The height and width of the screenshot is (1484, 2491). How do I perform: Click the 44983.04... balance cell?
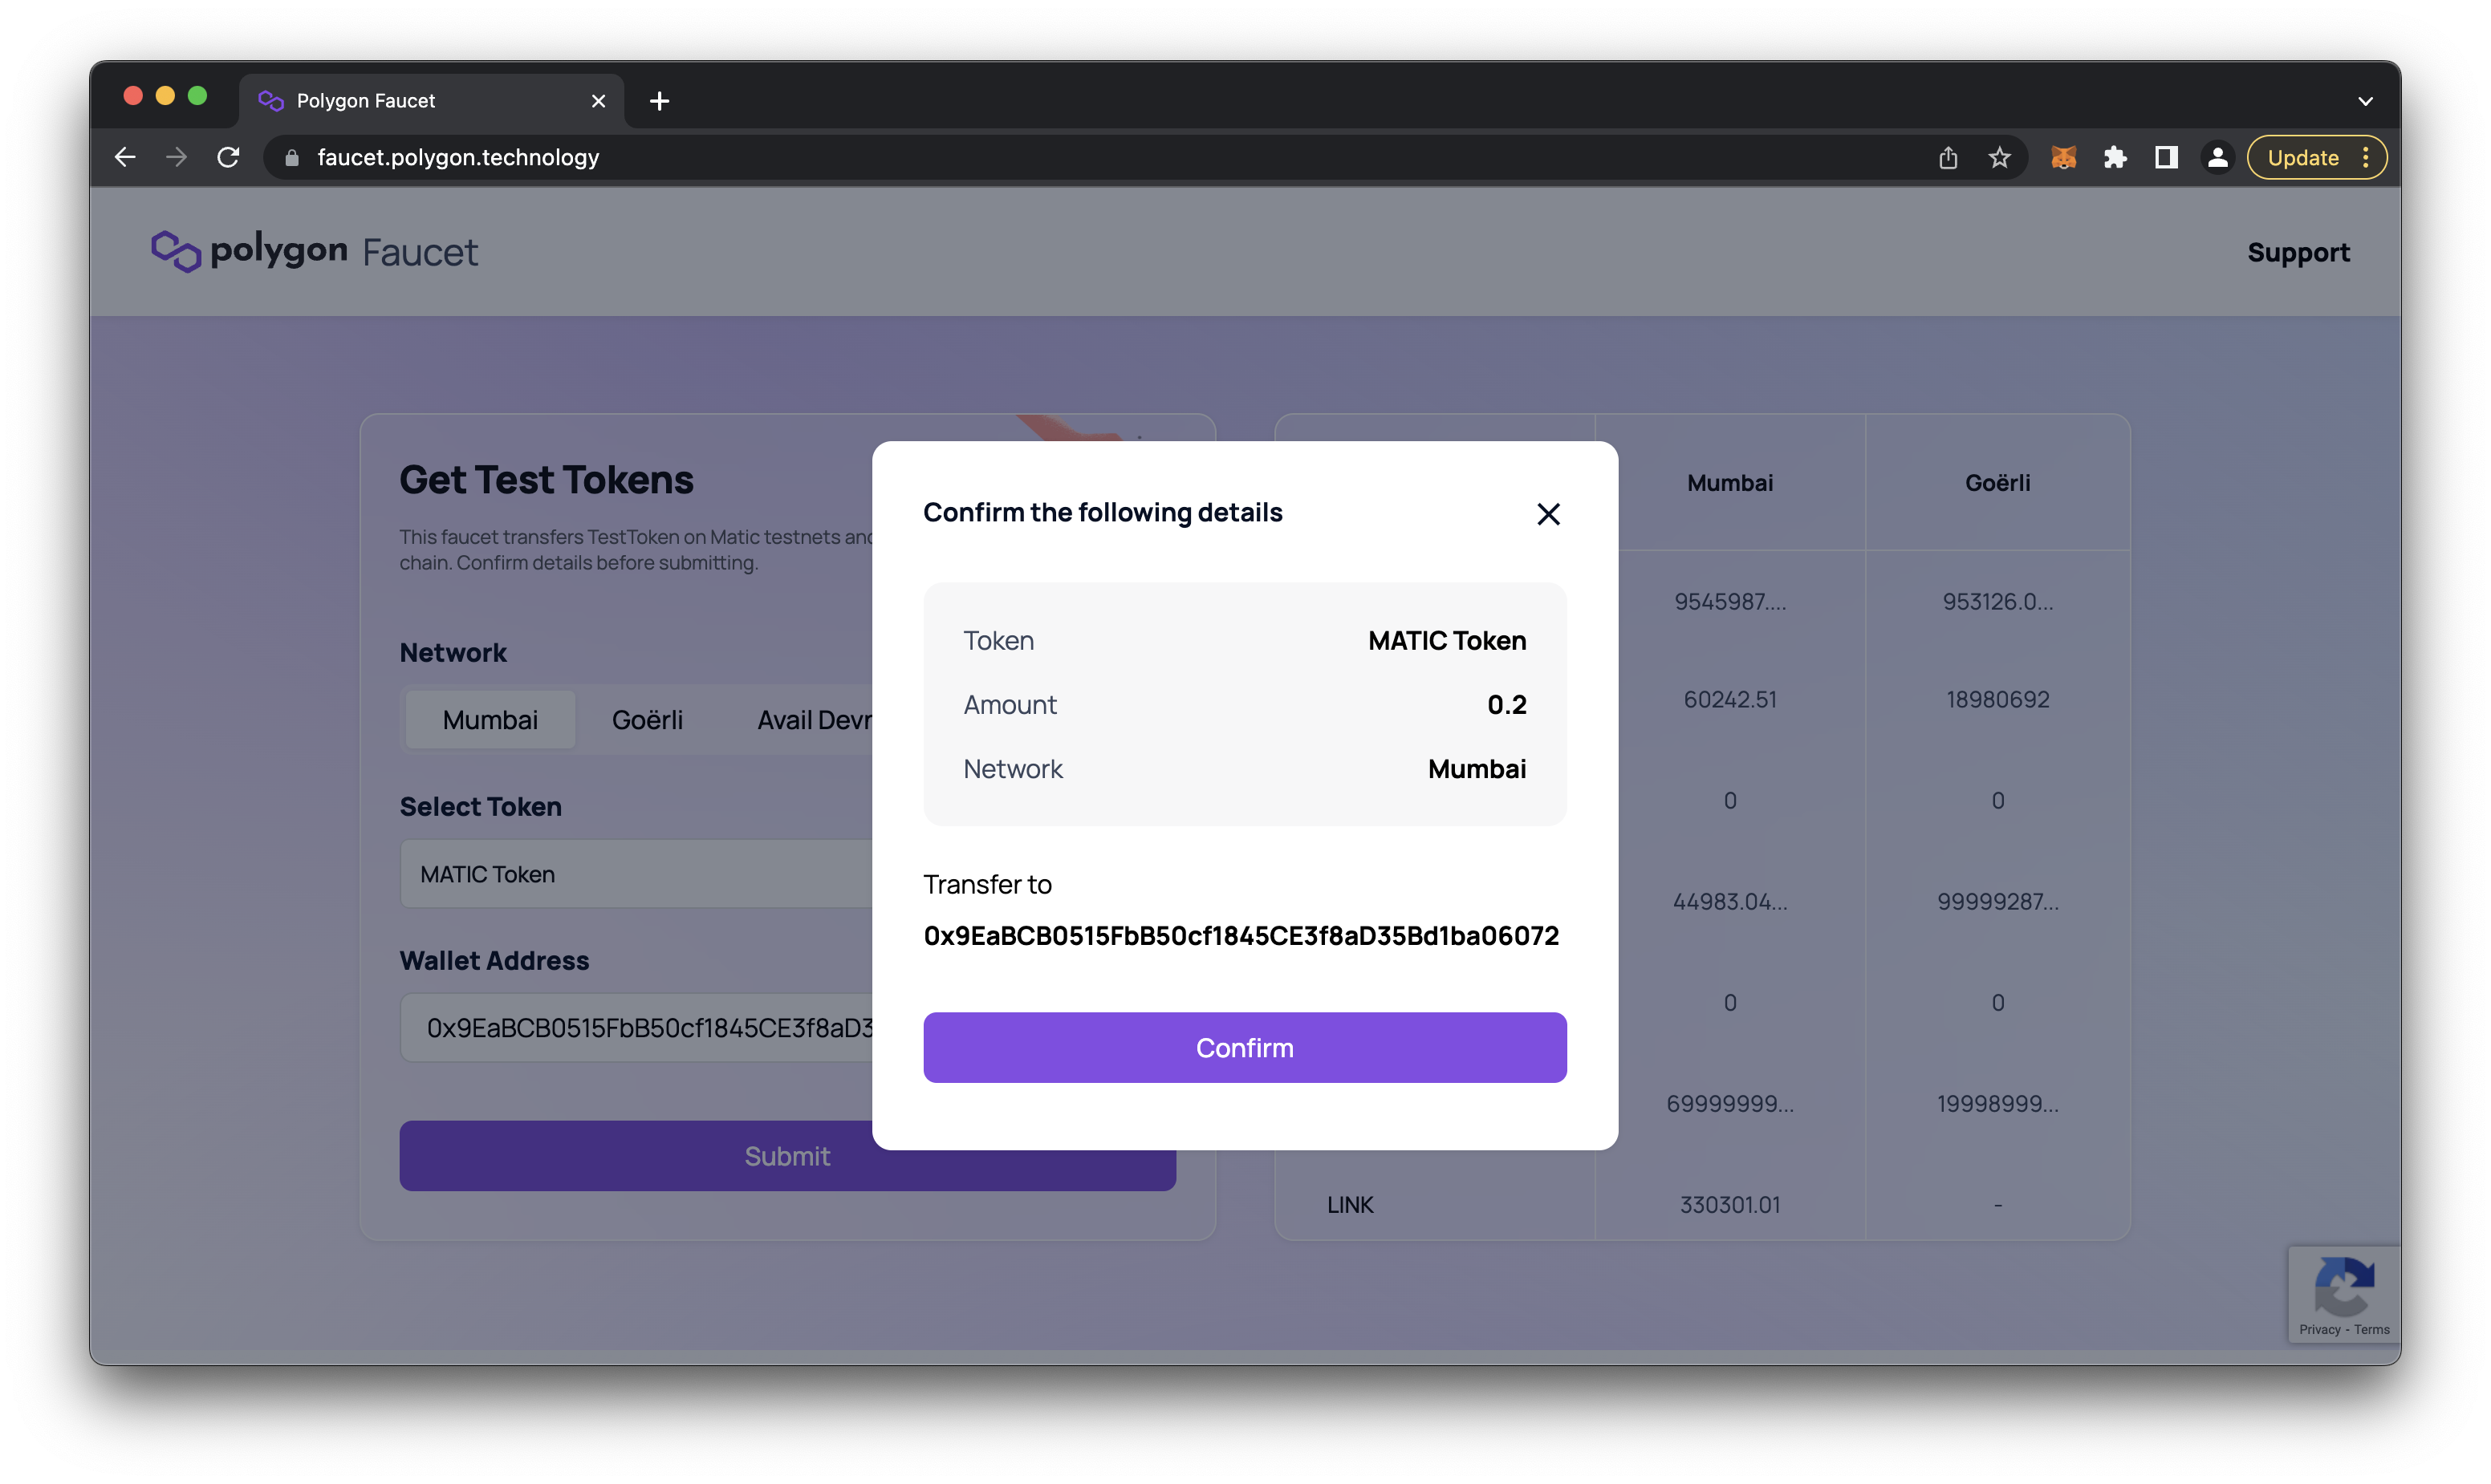click(x=1729, y=901)
